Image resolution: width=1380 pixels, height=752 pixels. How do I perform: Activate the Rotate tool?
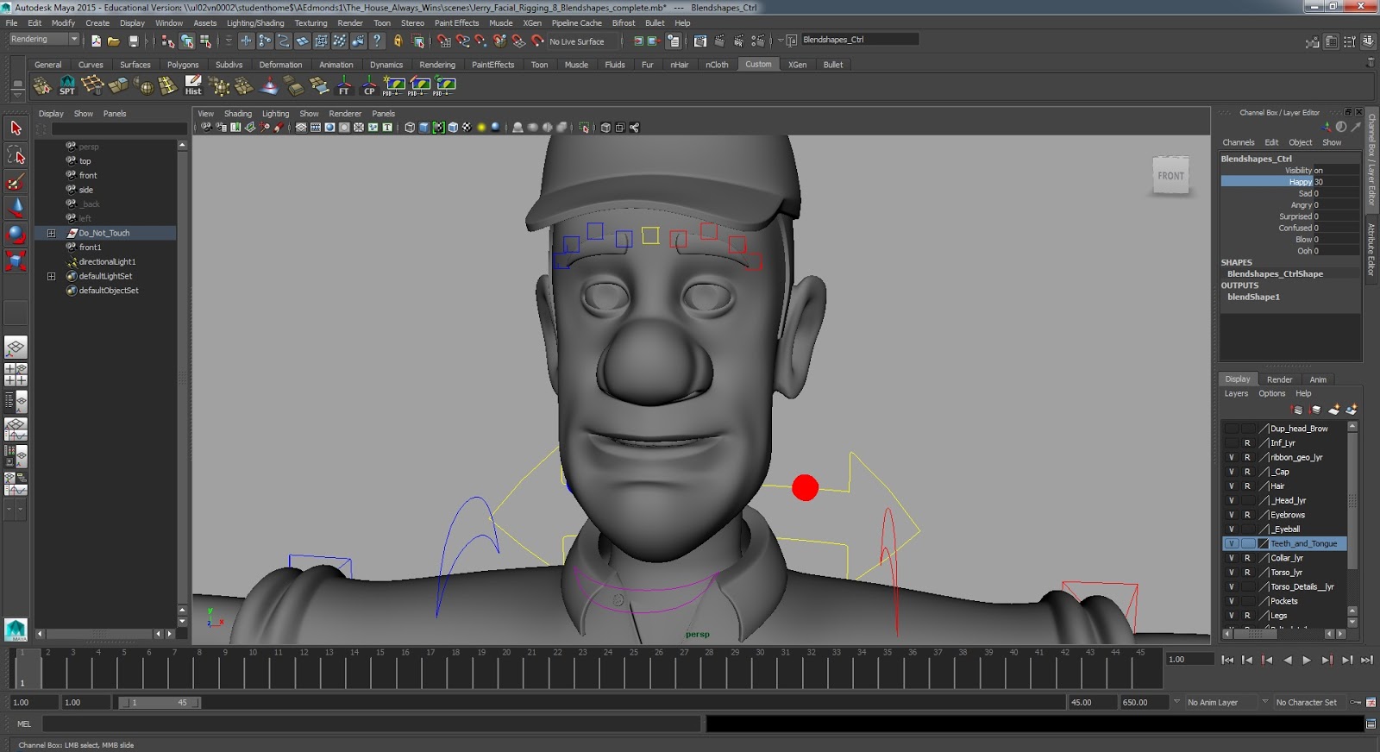16,234
